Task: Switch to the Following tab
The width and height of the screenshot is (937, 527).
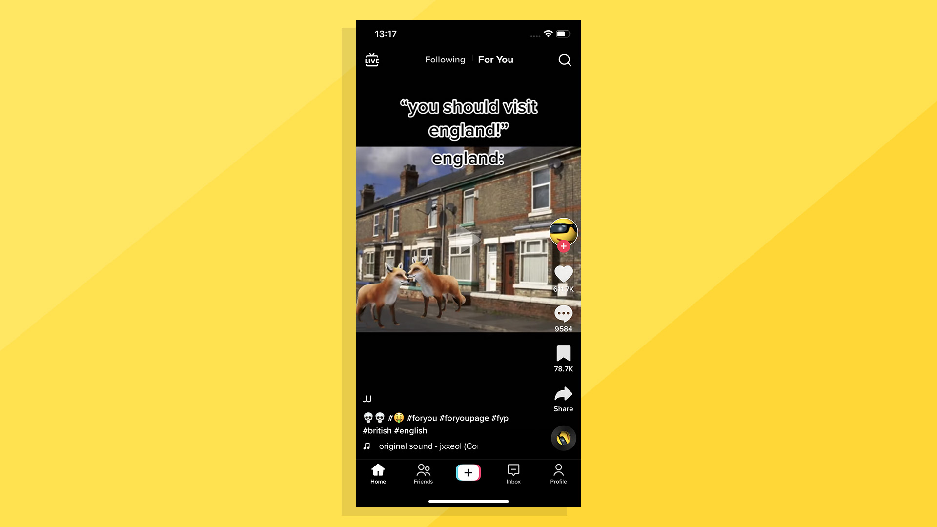Action: pyautogui.click(x=445, y=60)
